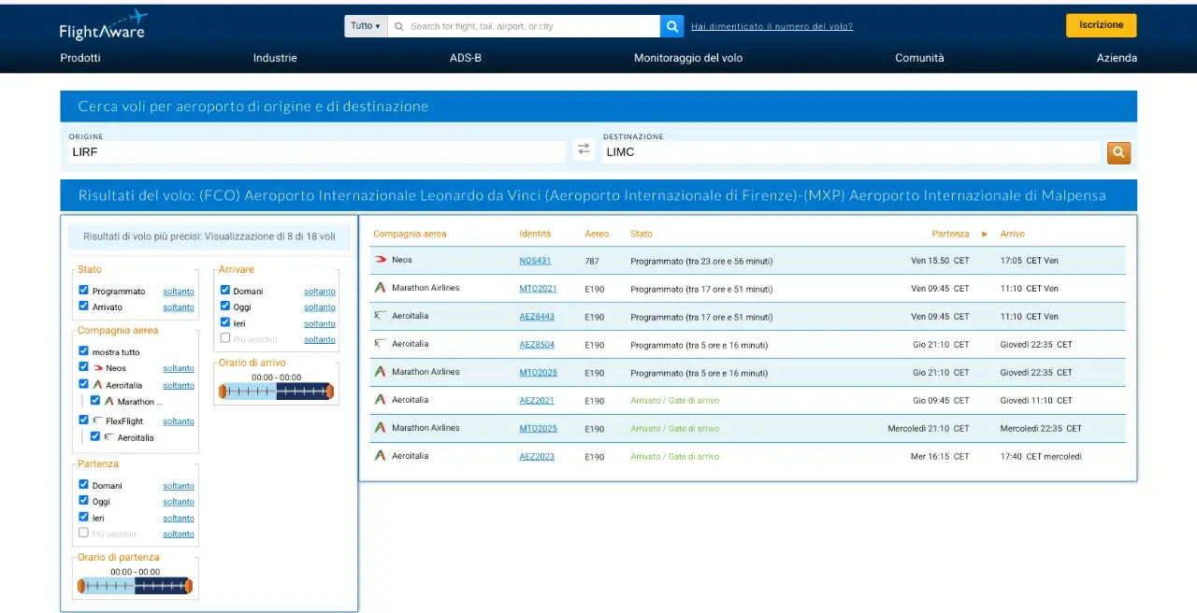Viewport: 1197px width, 613px height.
Task: Click the Iscrizione sign-up button
Action: click(1102, 25)
